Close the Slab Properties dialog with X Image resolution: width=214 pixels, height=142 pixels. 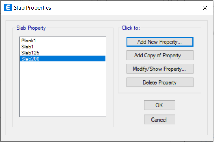205,8
